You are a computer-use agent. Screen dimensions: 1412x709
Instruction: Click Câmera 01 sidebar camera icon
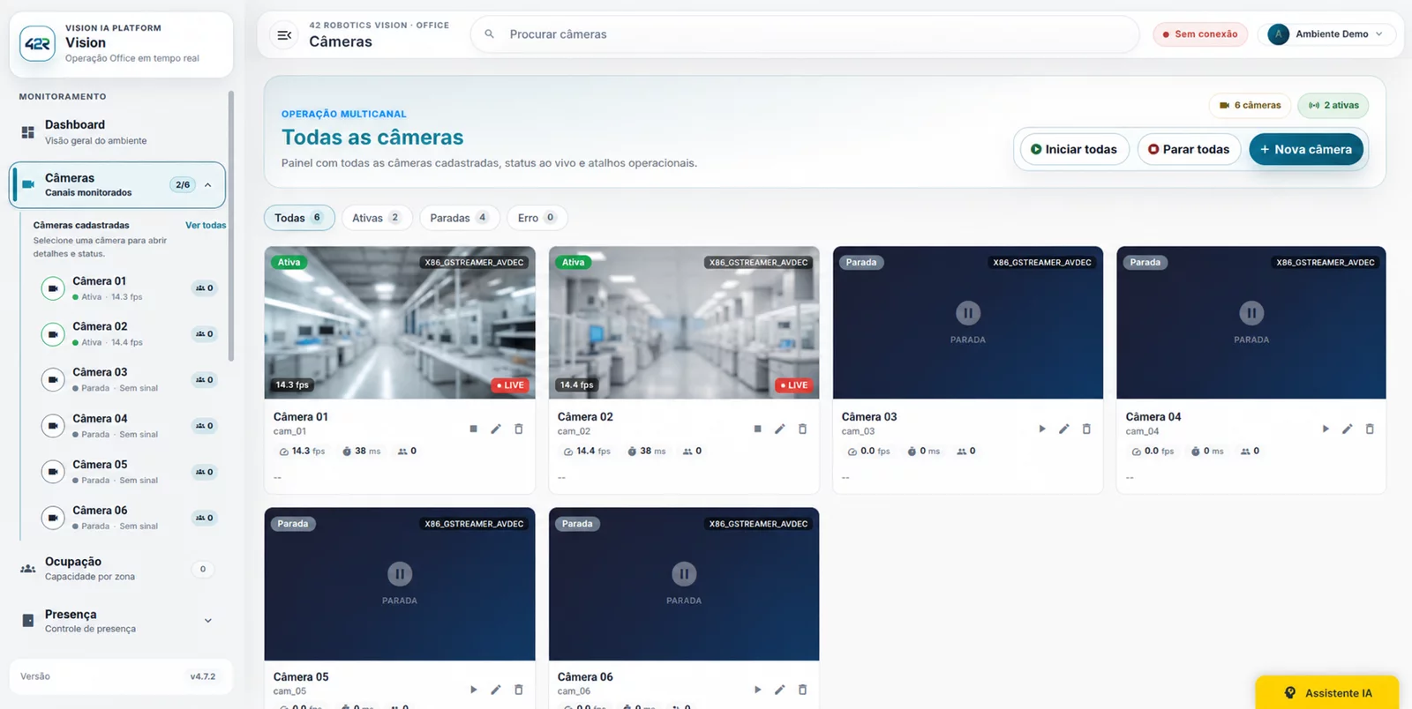(x=53, y=288)
